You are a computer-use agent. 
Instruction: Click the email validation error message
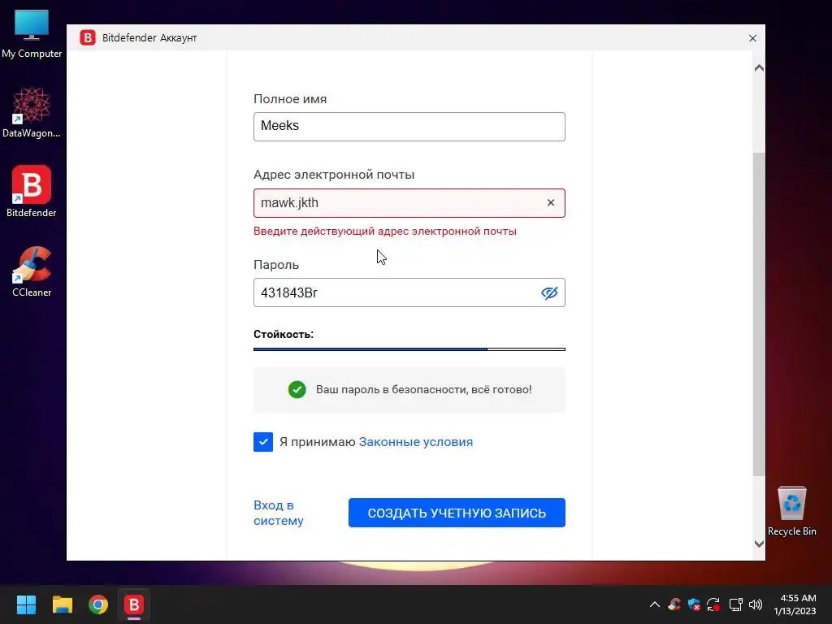pos(385,232)
